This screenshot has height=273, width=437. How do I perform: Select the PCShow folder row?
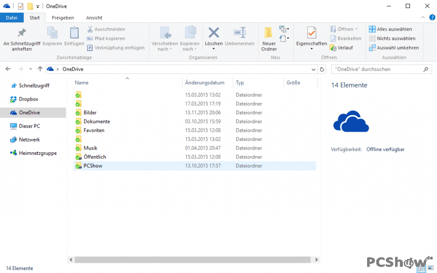click(x=195, y=166)
